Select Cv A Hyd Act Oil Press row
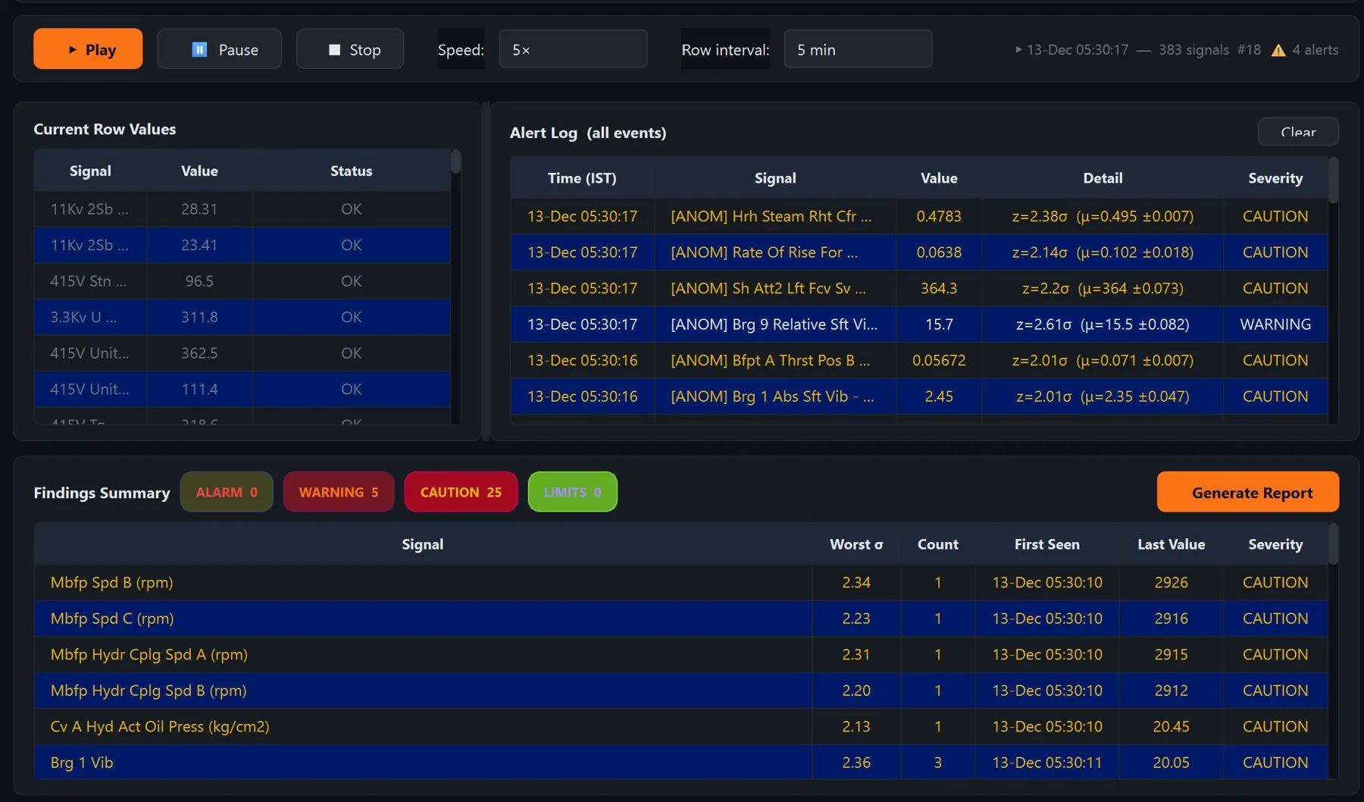This screenshot has width=1364, height=802. click(680, 726)
